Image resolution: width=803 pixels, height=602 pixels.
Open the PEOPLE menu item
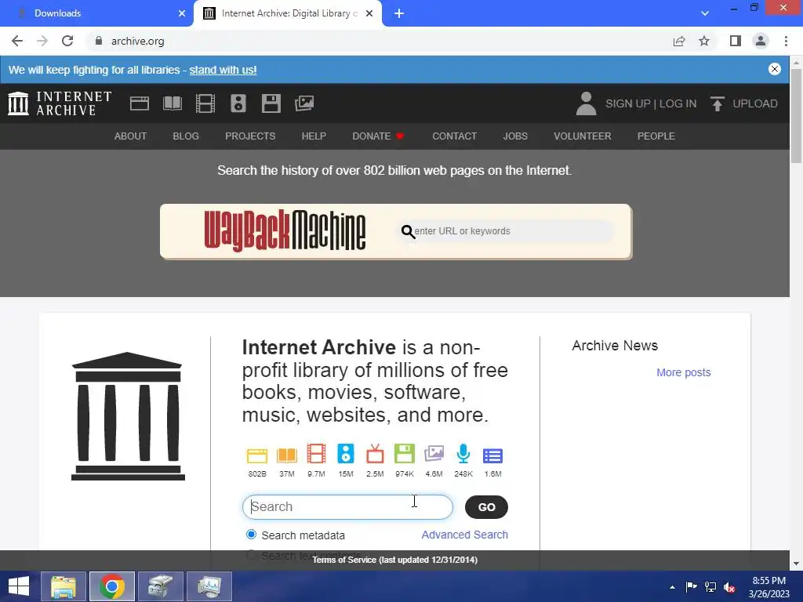656,136
